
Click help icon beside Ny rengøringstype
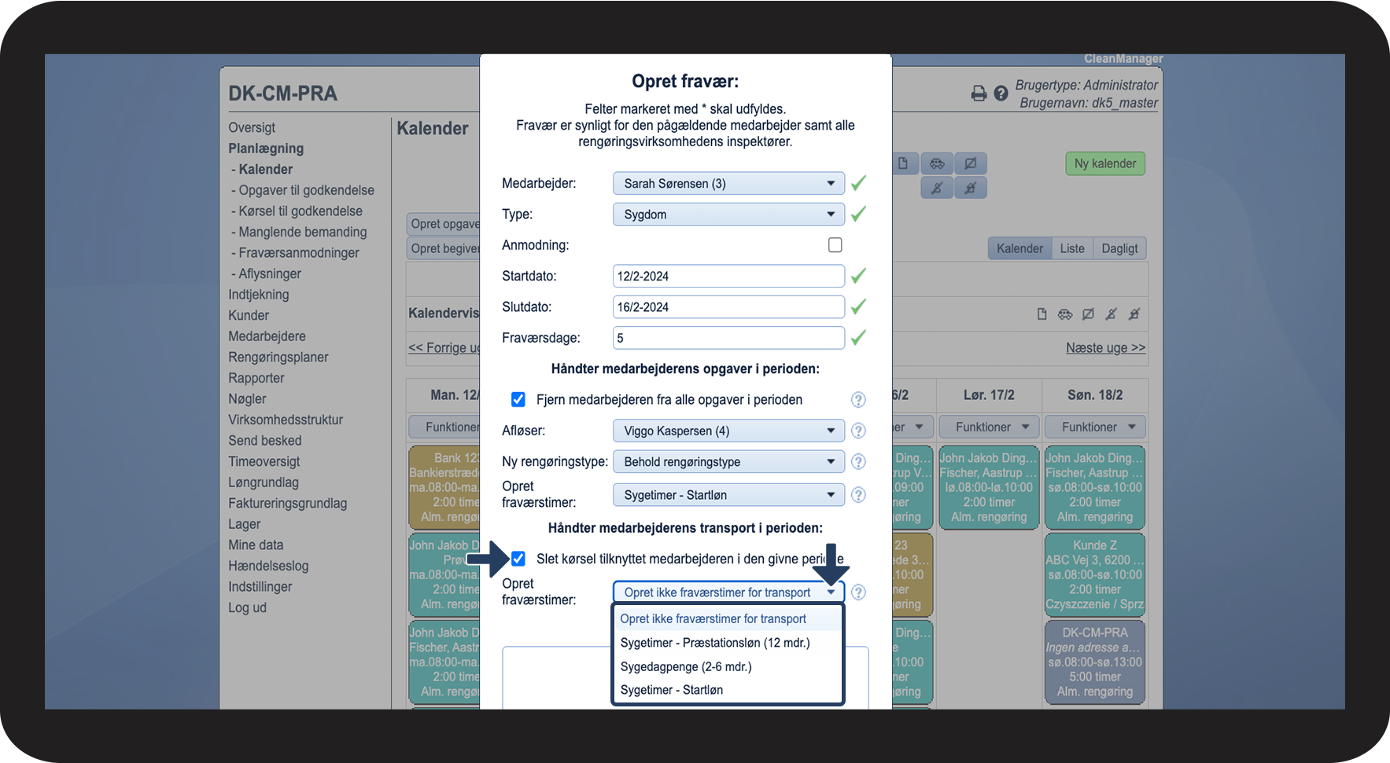[x=858, y=462]
